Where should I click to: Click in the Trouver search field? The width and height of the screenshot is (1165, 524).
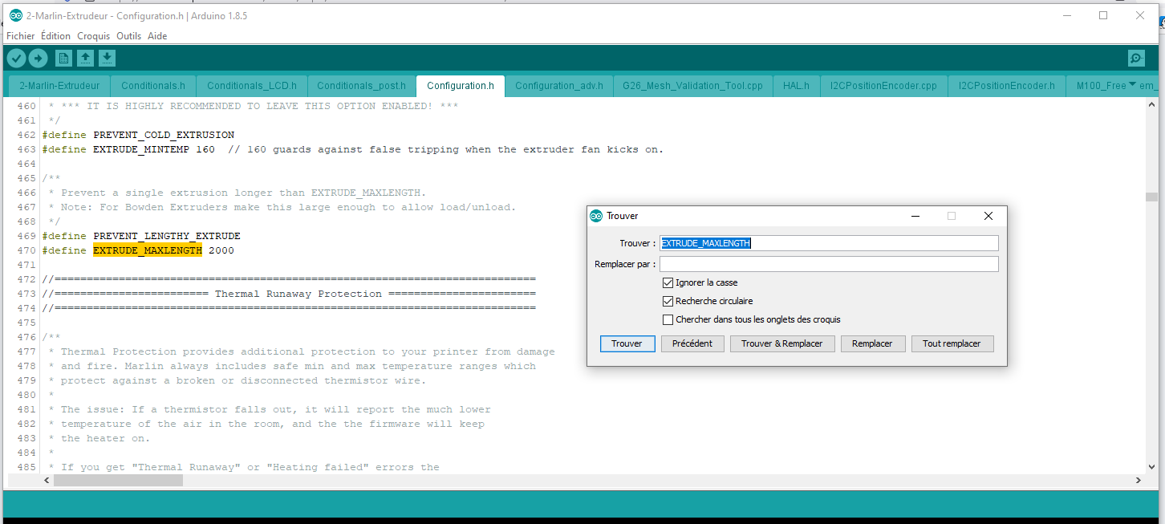pos(829,243)
